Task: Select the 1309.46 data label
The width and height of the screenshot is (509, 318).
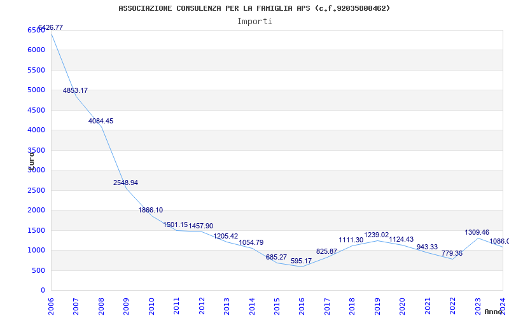Action: coord(477,232)
